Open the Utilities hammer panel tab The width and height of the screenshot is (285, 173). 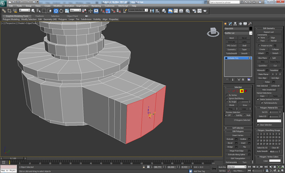point(250,24)
